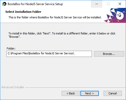Screen dimensions: 126x100
Task: Click the Select Installation Folder heading
Action: (x=23, y=12)
